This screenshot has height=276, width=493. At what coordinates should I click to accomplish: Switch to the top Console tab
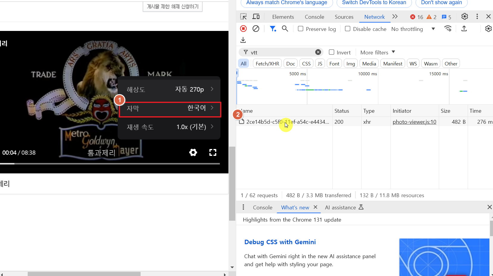click(x=314, y=17)
